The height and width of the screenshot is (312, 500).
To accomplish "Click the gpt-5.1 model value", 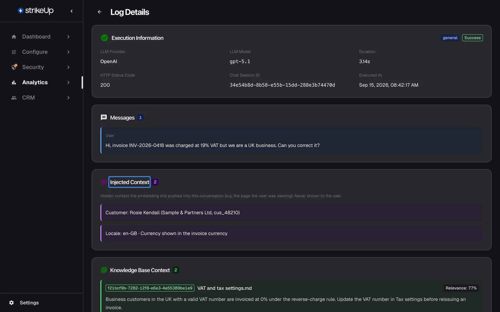I will 240,61.
